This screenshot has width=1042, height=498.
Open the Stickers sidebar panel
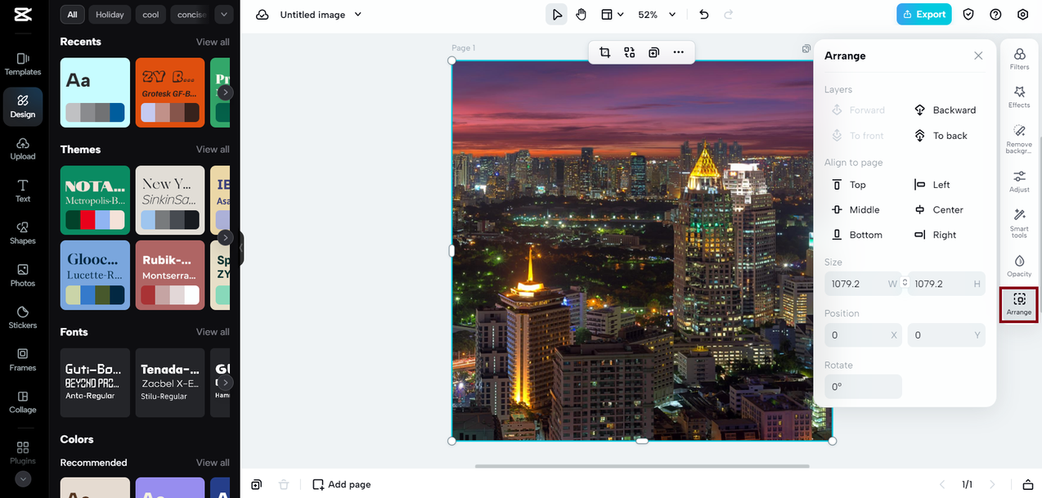[23, 317]
